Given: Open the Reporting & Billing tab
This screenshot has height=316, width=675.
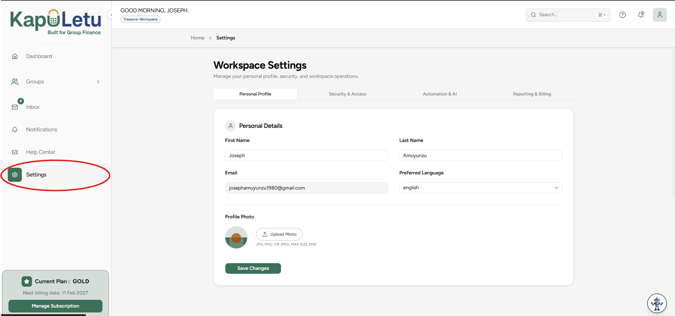Looking at the screenshot, I should (532, 94).
